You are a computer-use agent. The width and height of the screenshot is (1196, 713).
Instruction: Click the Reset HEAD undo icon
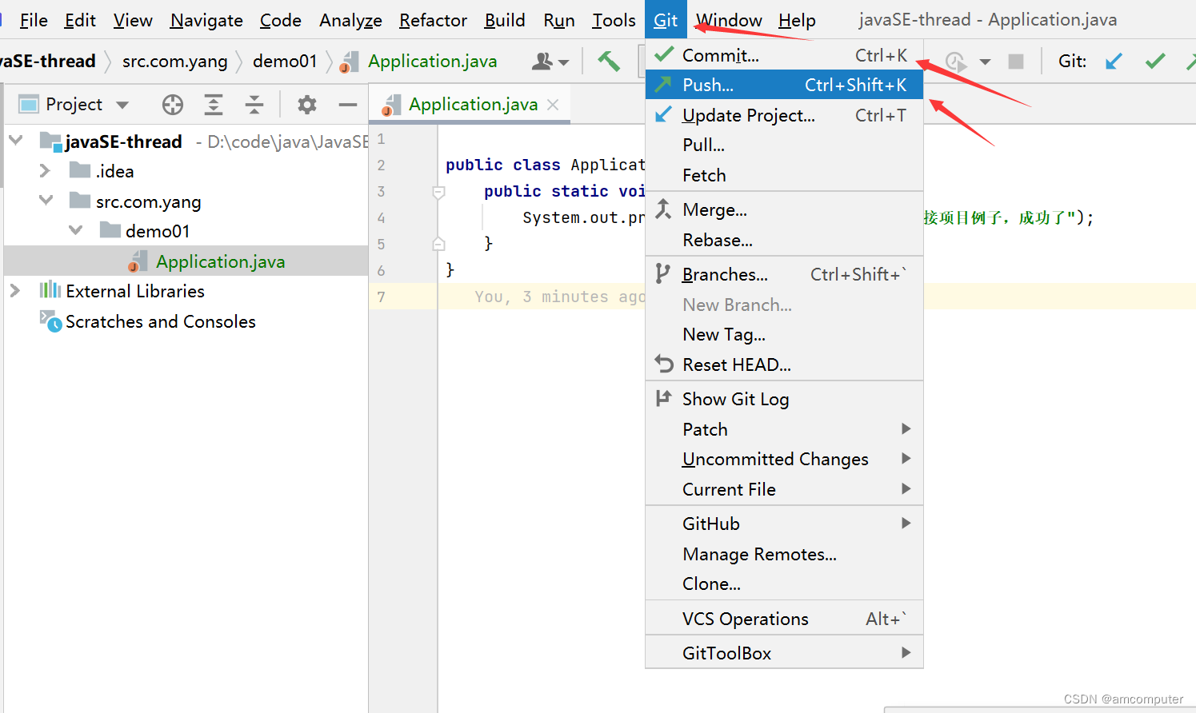[x=664, y=364]
